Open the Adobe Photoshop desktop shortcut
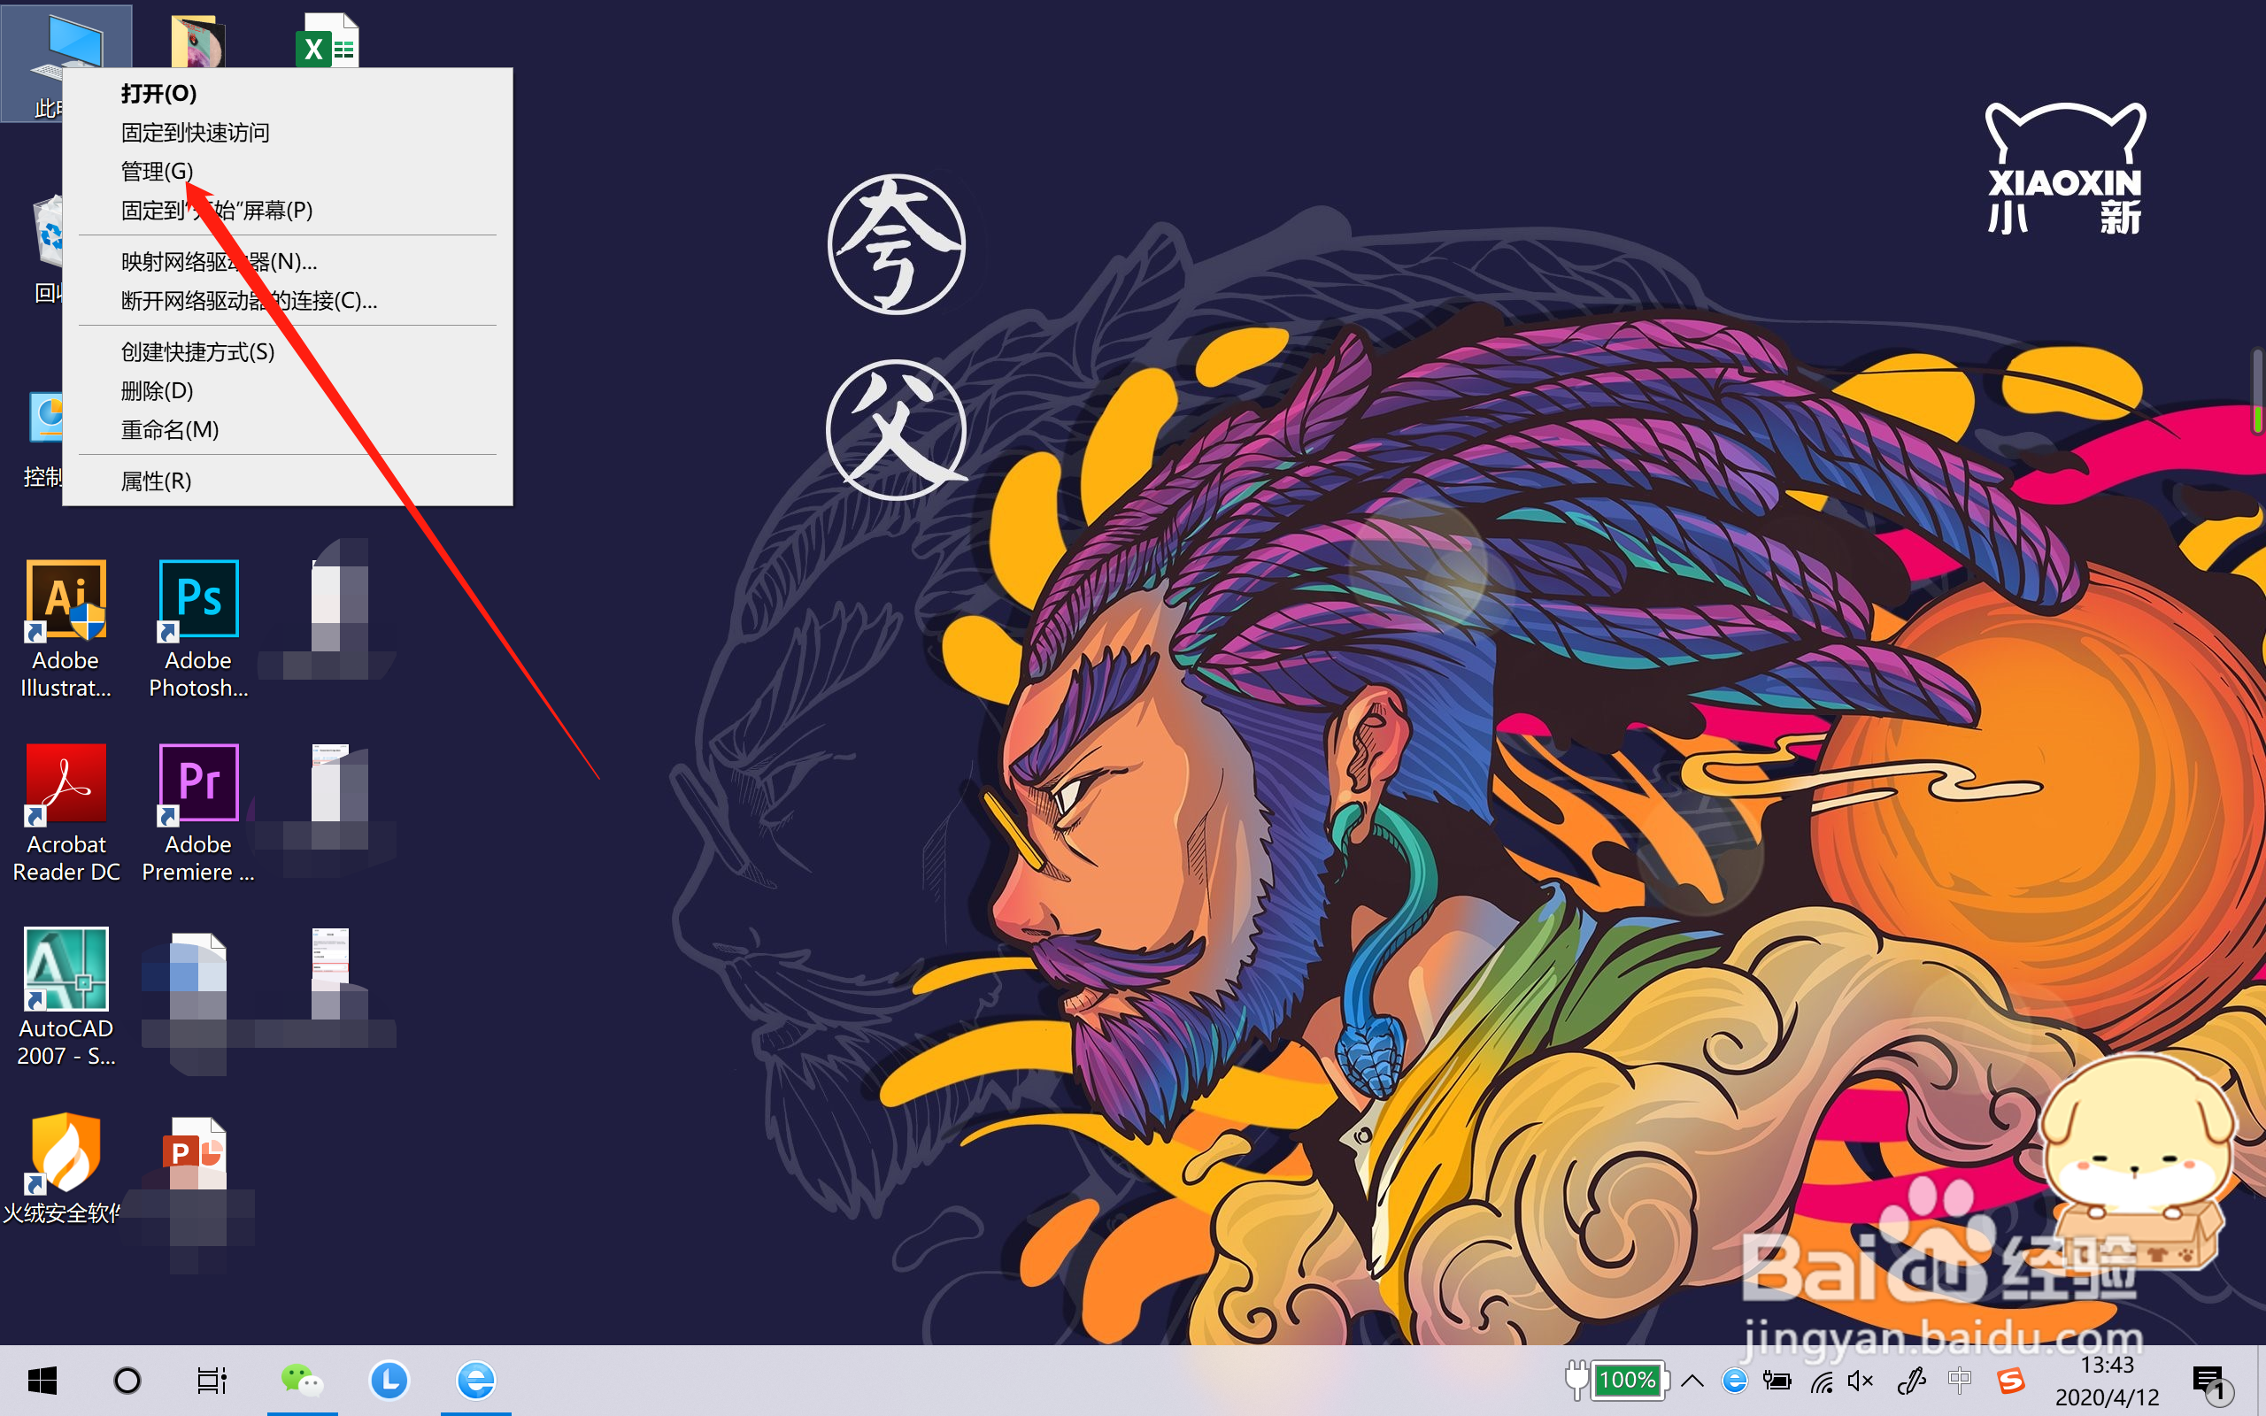 (x=198, y=600)
